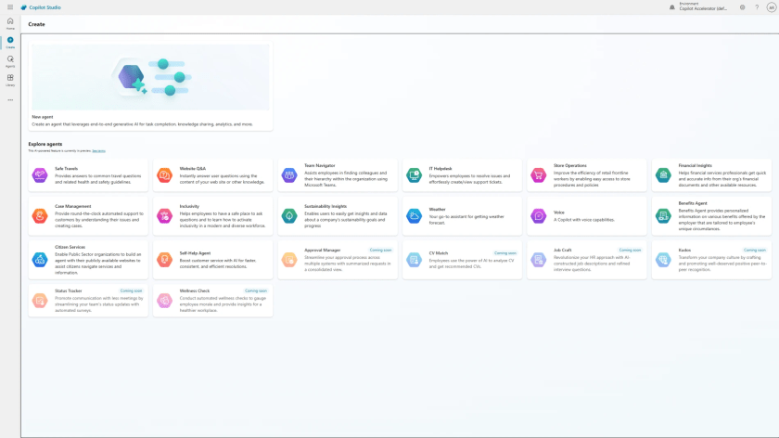Click the Safe Travels agent icon
Viewport: 779px width, 438px height.
pos(40,174)
